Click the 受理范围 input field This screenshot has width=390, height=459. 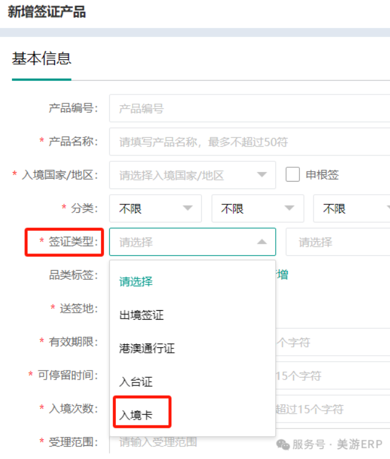[191, 443]
